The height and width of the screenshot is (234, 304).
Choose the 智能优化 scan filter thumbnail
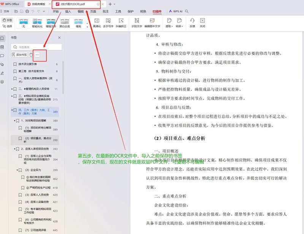tap(37, 23)
